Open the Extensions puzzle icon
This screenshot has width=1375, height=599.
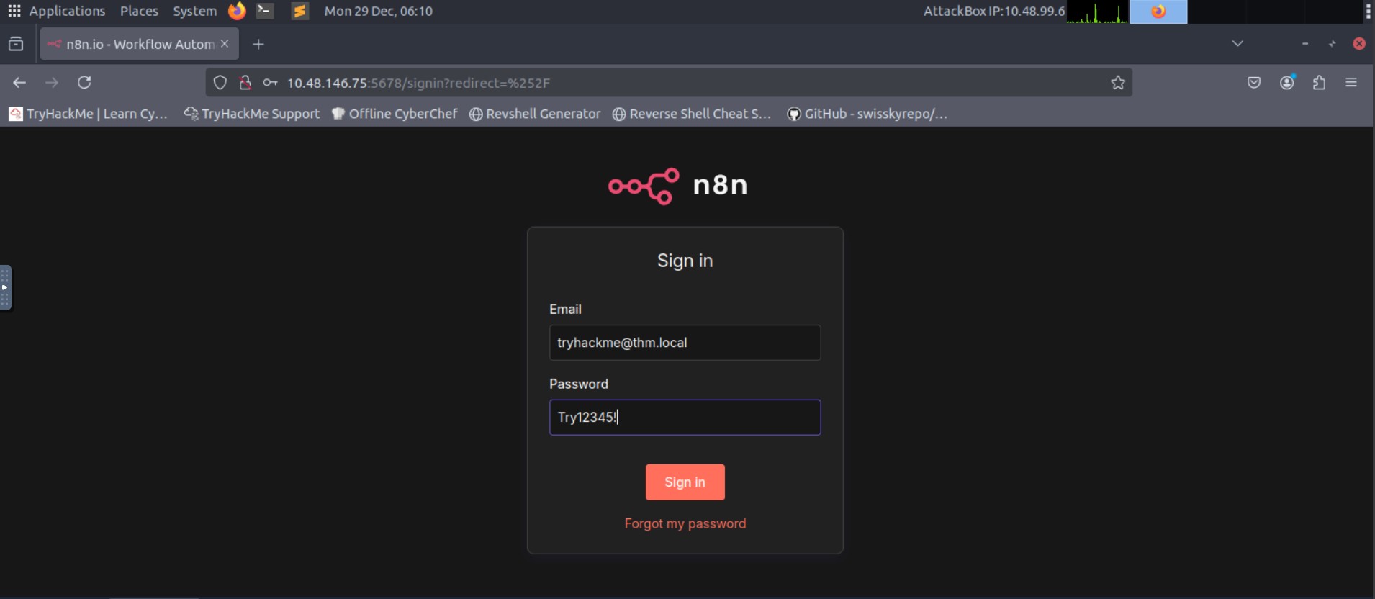pos(1319,83)
